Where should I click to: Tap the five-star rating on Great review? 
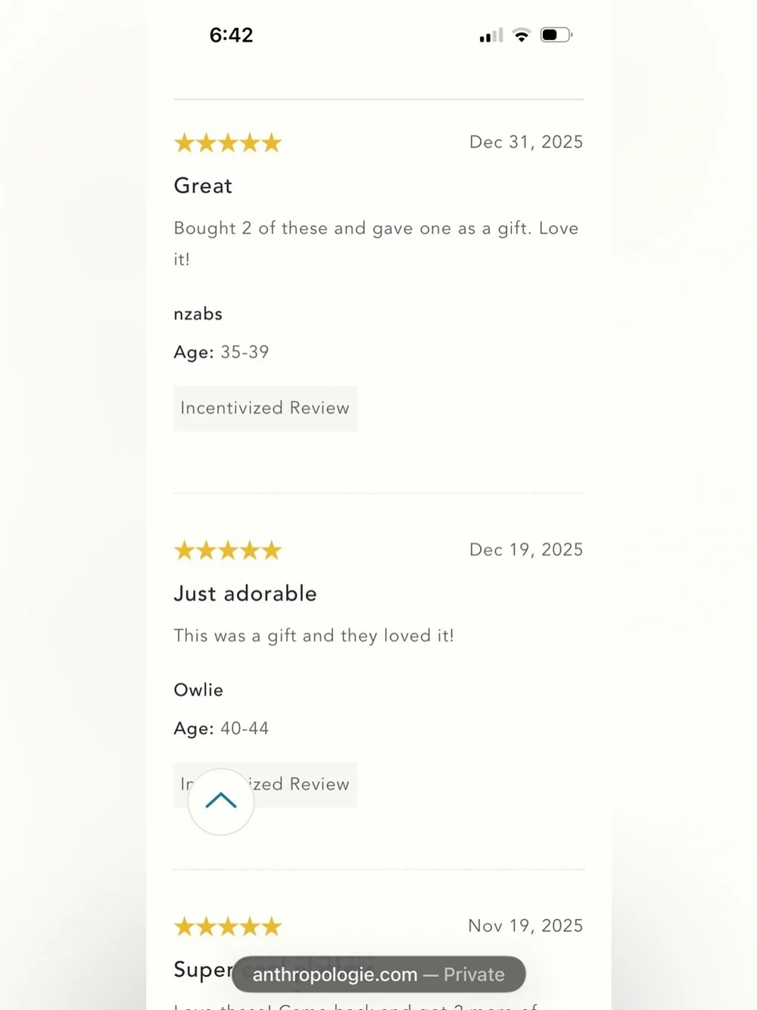point(228,142)
